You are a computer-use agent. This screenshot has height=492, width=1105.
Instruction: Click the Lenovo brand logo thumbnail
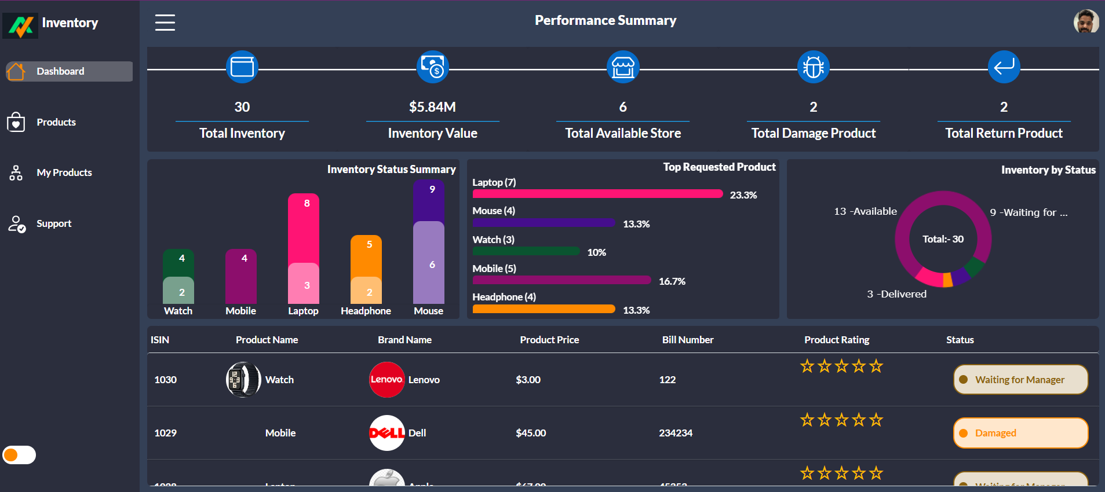(x=386, y=380)
